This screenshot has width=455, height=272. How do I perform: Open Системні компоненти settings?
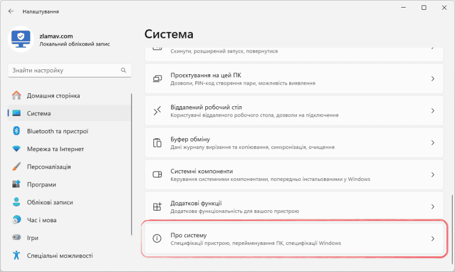tap(294, 174)
